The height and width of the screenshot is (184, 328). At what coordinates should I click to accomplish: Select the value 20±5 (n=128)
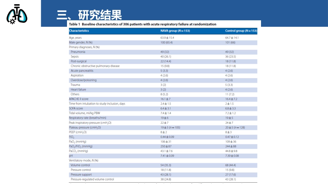235,128
